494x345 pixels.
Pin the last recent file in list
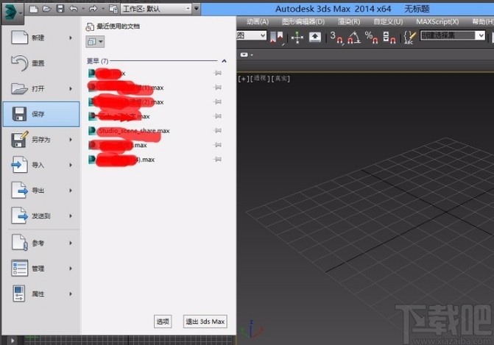coord(218,160)
